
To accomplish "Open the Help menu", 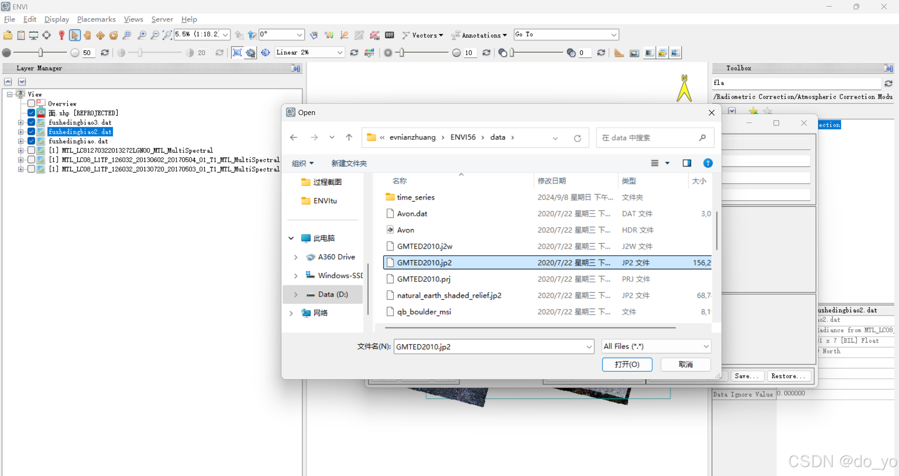I will coord(189,19).
